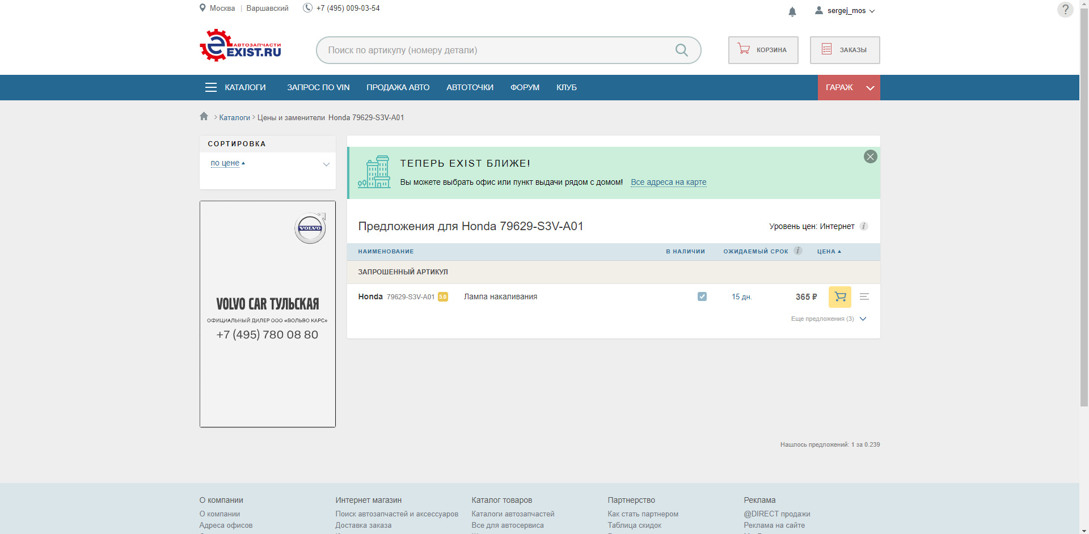Open Автоточки section
The width and height of the screenshot is (1089, 534).
[x=470, y=87]
